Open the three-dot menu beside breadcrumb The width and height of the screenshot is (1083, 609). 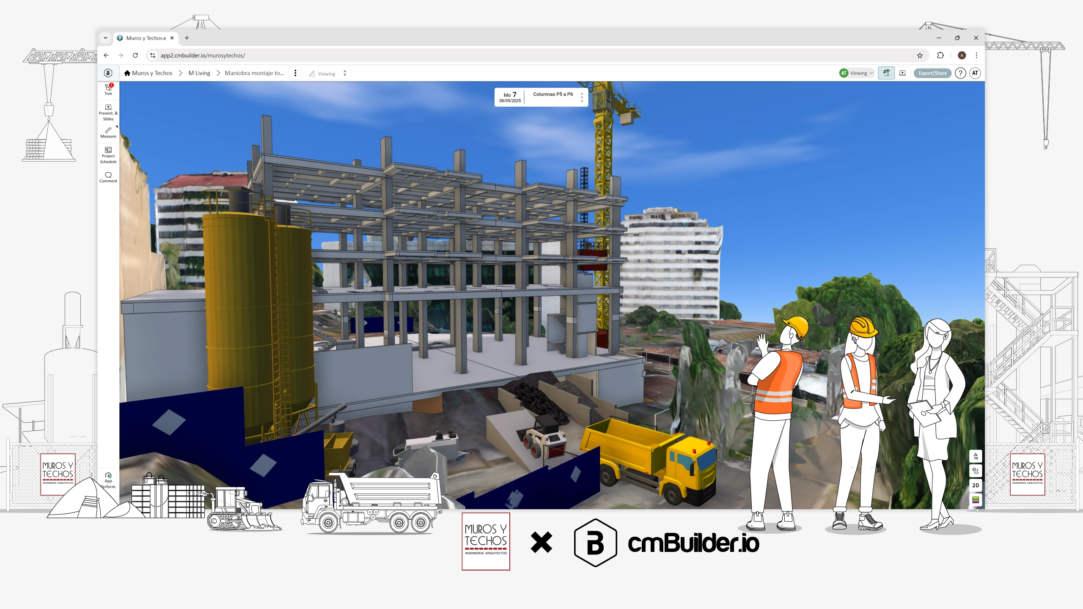(295, 73)
